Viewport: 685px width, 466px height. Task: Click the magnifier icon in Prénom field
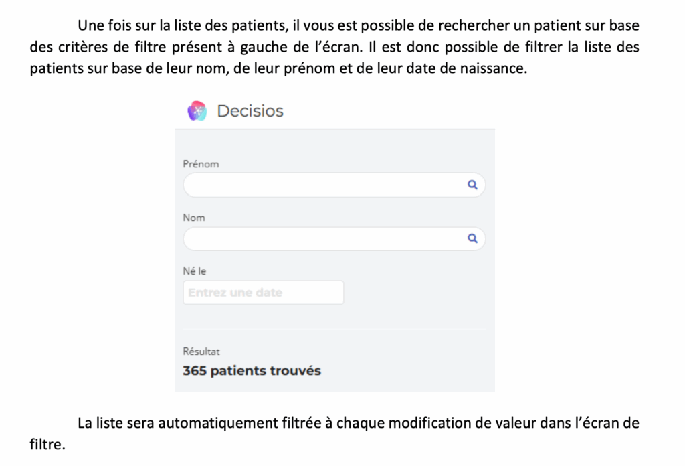tap(472, 185)
